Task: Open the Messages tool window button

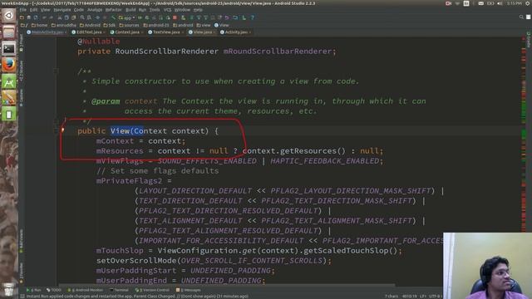Action: 189,290
